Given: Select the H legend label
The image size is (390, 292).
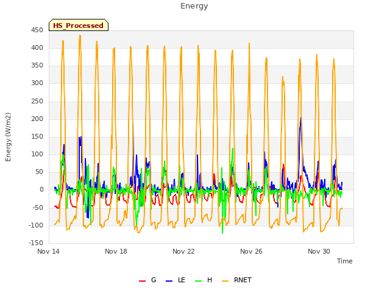Looking at the screenshot, I should coord(210,280).
